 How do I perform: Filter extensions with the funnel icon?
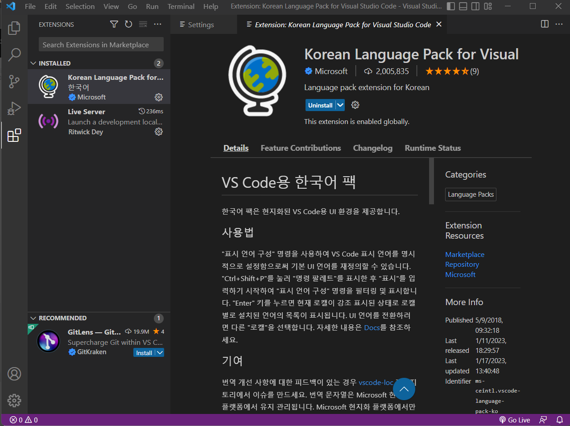click(x=114, y=24)
